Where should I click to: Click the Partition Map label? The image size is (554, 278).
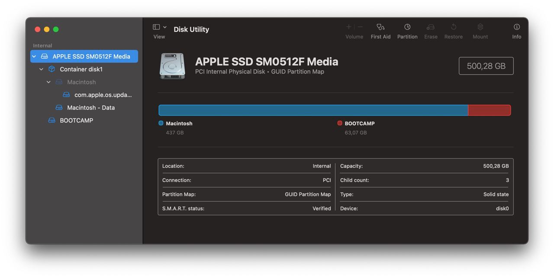coord(179,194)
